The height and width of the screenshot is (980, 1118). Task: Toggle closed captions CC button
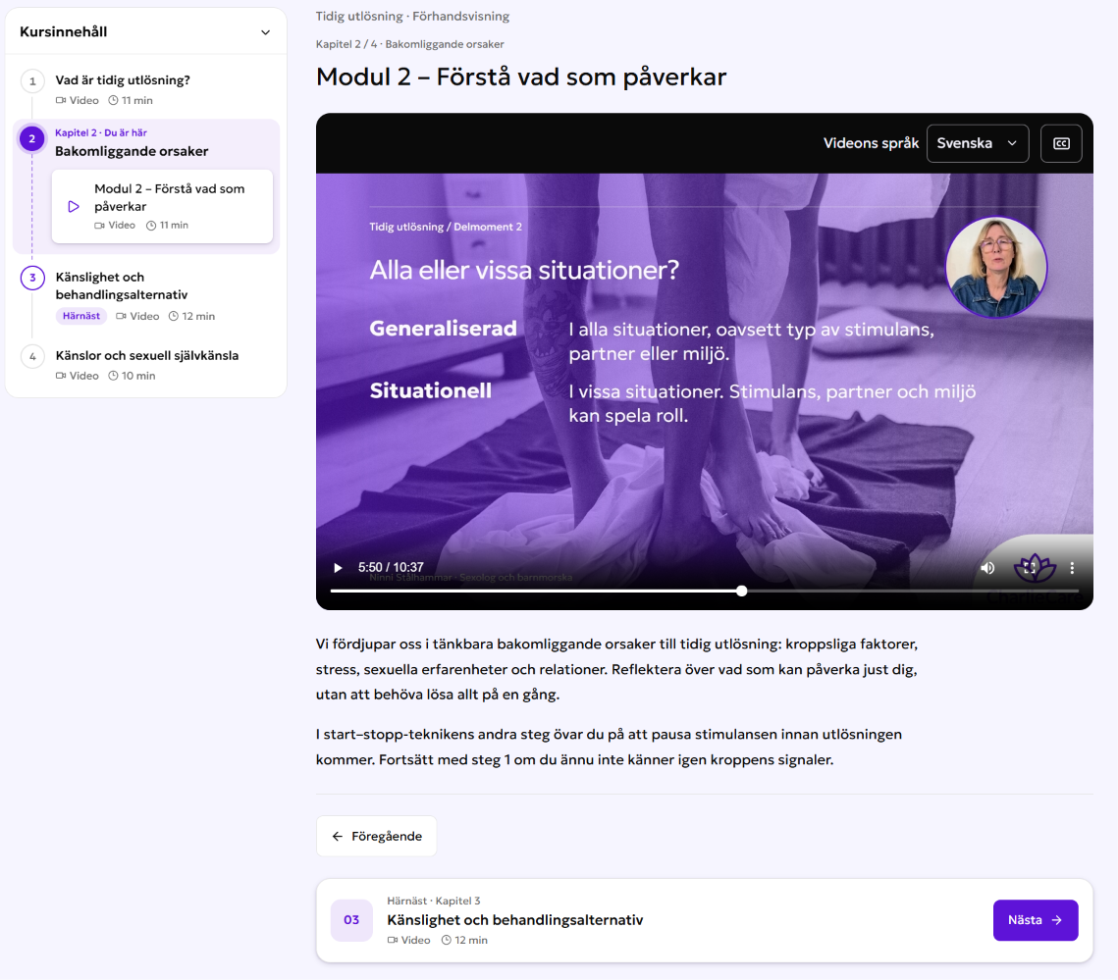pos(1061,143)
